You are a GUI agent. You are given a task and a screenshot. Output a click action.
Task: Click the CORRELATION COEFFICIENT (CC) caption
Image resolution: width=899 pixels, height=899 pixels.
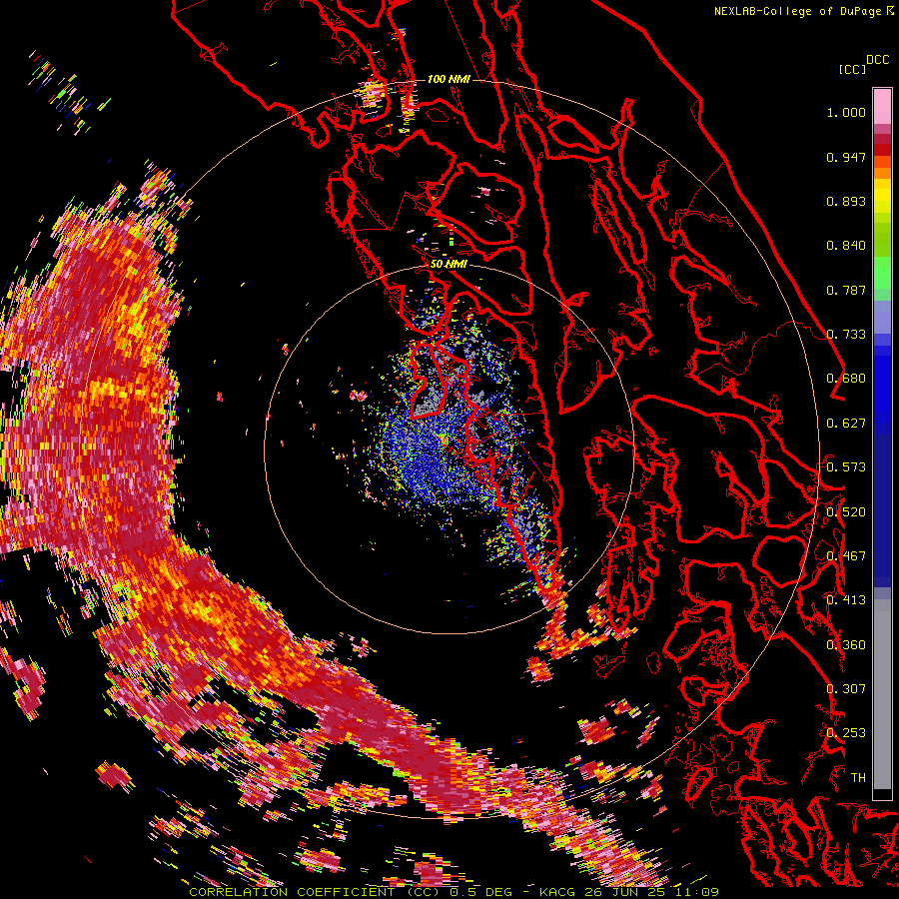315,892
